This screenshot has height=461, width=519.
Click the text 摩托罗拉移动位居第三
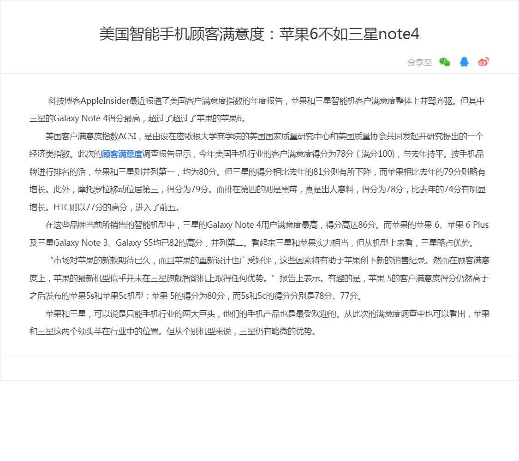click(x=118, y=189)
